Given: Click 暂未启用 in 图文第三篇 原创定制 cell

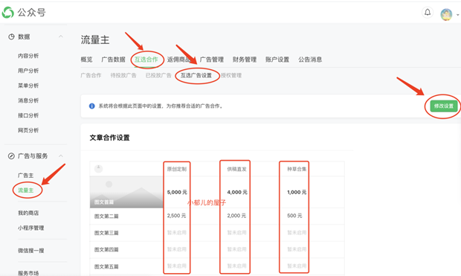Looking at the screenshot, I should pos(177,232).
